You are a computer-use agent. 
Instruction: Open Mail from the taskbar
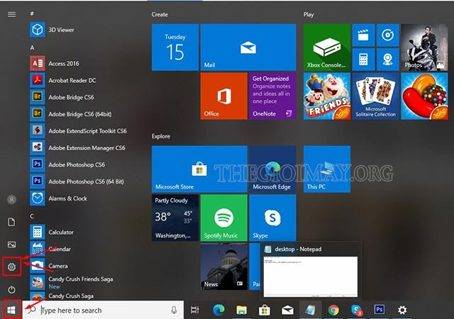(287, 310)
